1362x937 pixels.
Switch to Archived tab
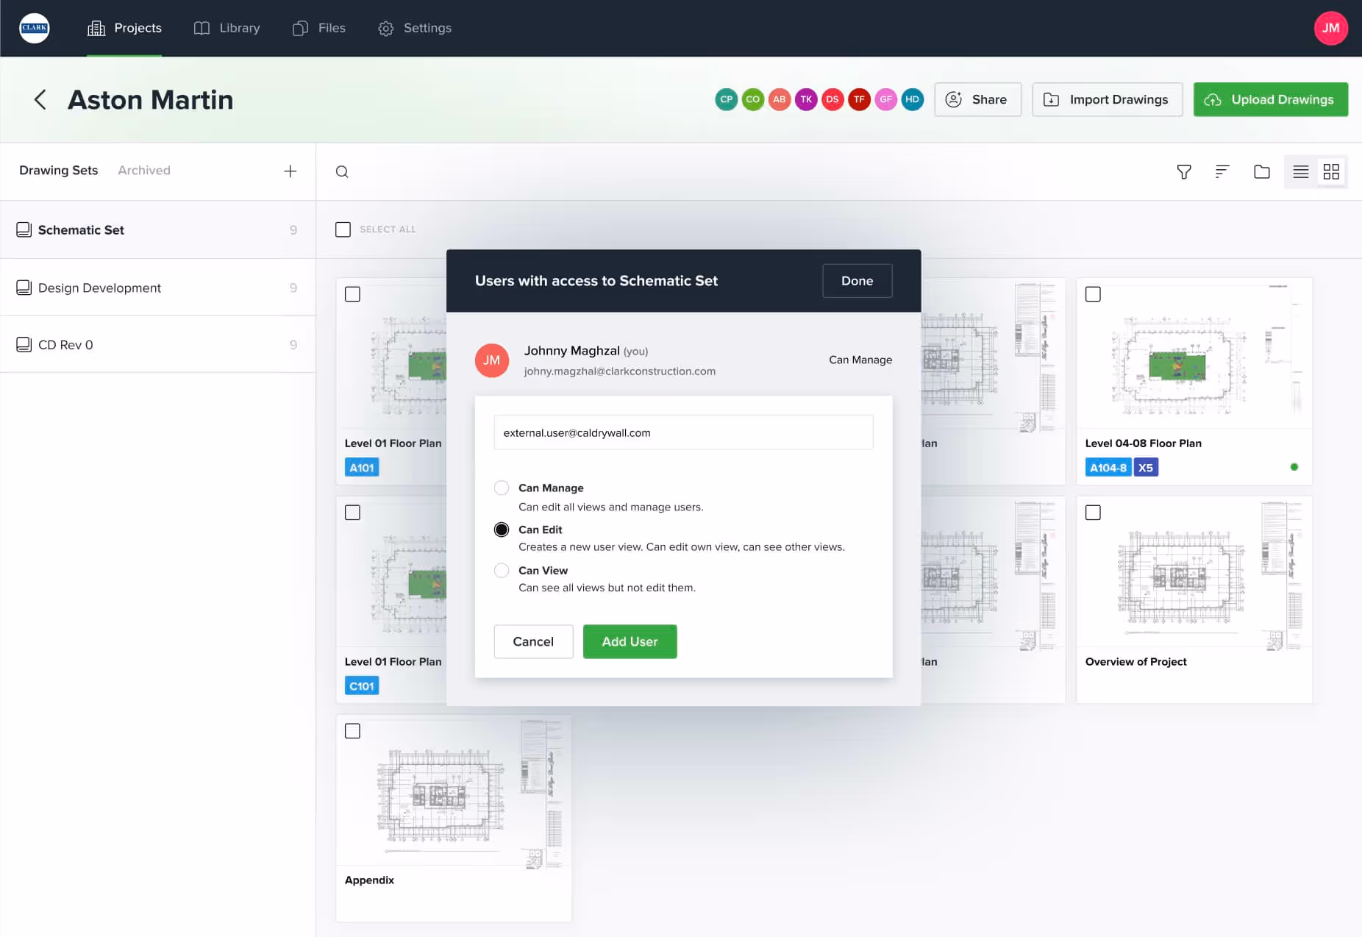point(144,170)
